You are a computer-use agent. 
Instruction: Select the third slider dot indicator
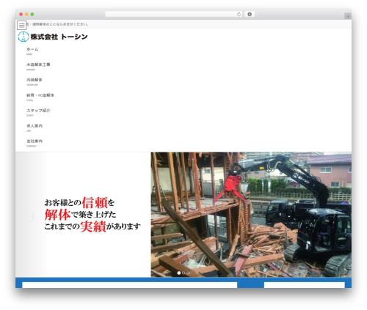[188, 273]
